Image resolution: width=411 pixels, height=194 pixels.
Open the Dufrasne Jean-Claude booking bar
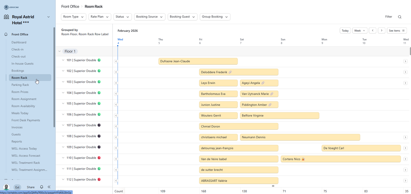click(x=198, y=61)
